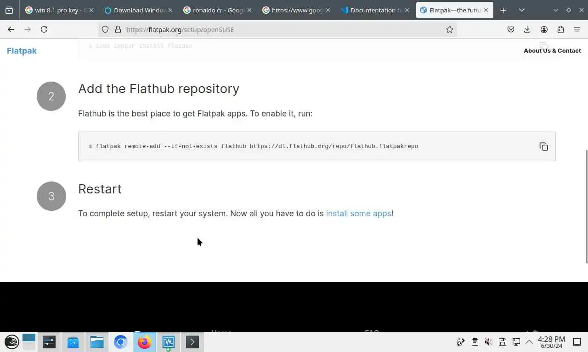The image size is (588, 352).
Task: Open the Extensions puzzle icon
Action: (560, 29)
